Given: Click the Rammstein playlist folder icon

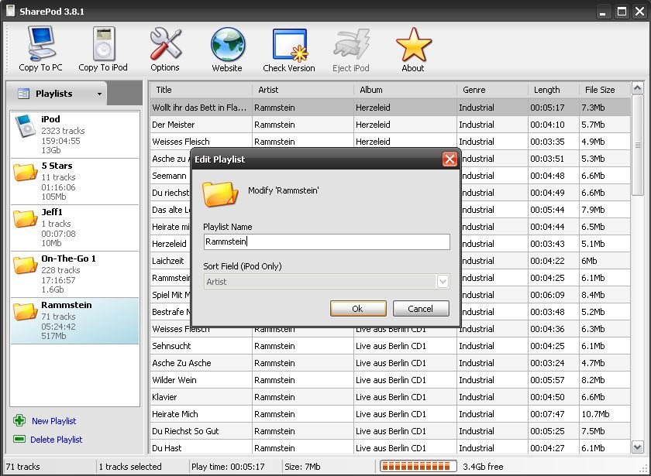Looking at the screenshot, I should point(25,311).
